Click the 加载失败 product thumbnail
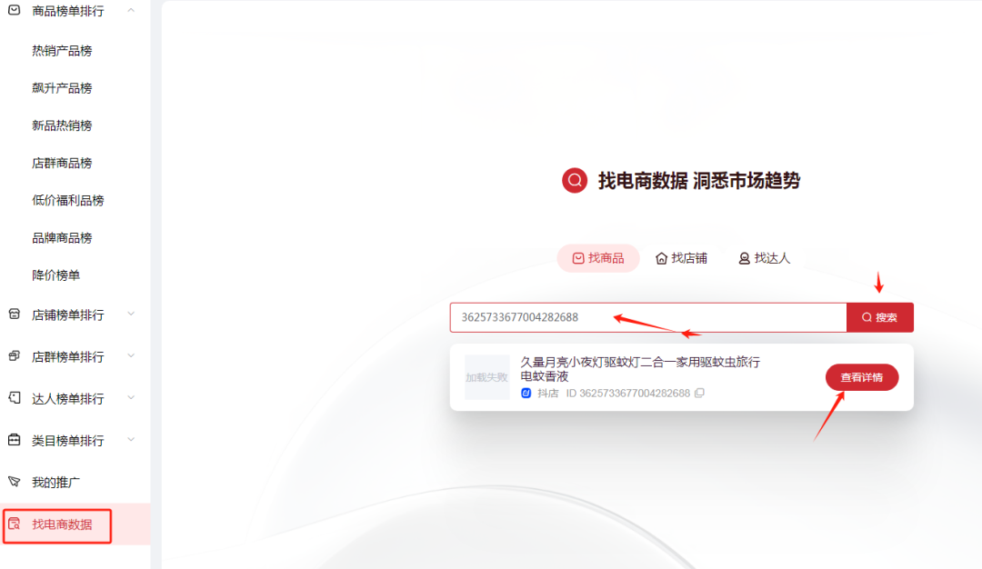This screenshot has width=982, height=569. coord(486,377)
